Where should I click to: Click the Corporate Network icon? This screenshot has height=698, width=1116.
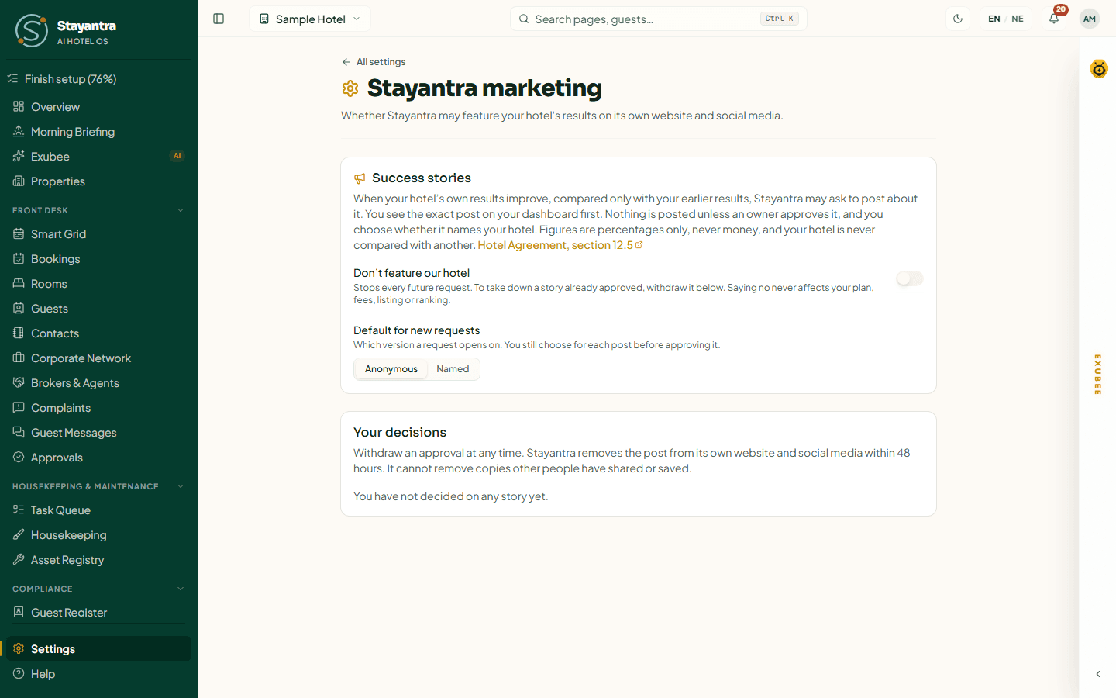19,358
